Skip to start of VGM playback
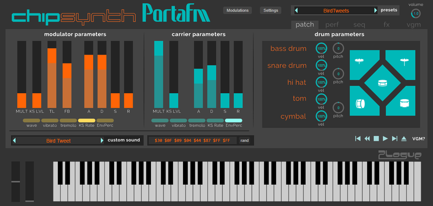 click(358, 139)
